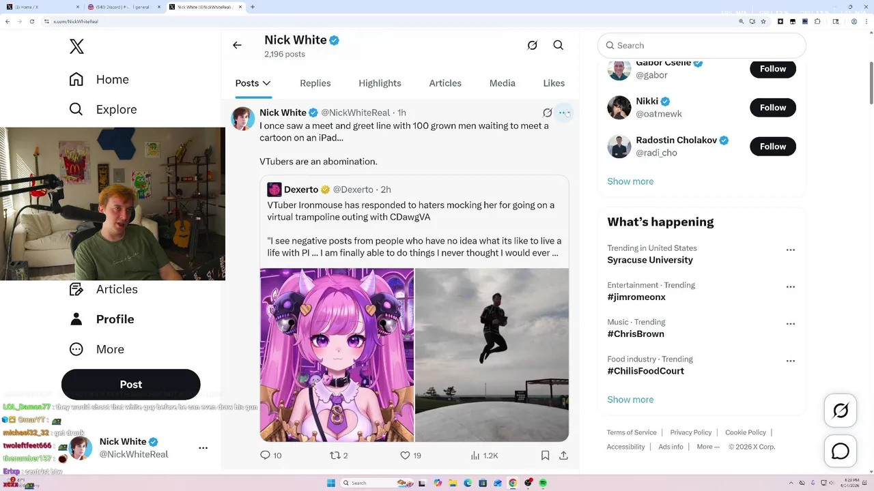Expand the More footer links
Viewport: 874px width, 491px height.
708,447
